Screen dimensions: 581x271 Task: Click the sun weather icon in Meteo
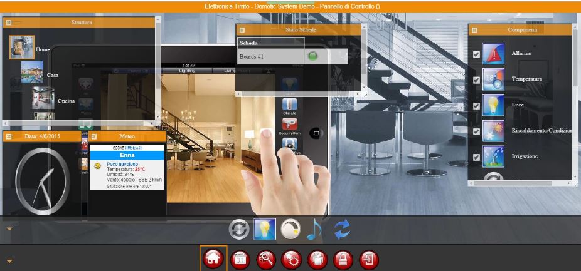point(98,166)
